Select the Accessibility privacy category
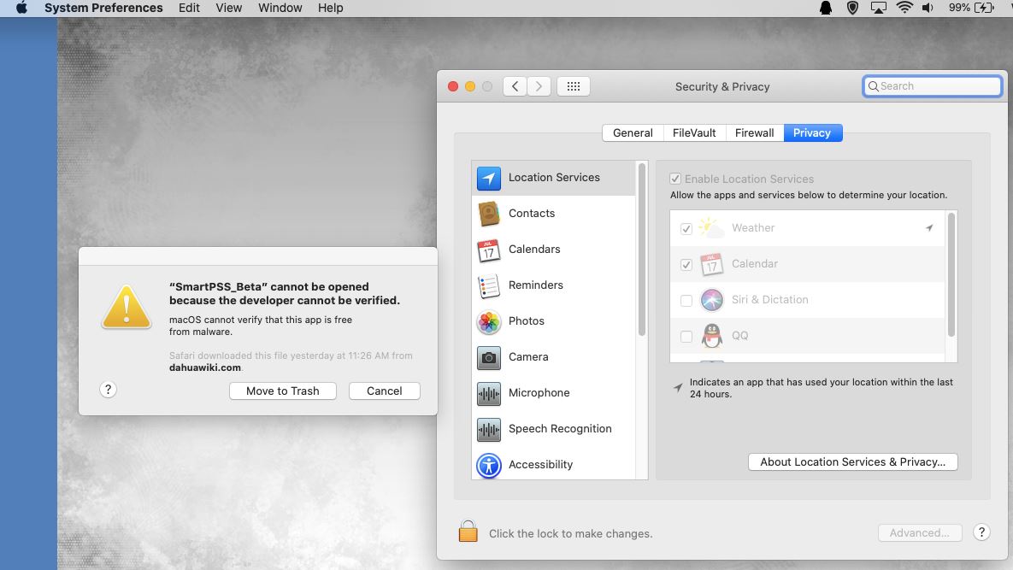 point(539,465)
